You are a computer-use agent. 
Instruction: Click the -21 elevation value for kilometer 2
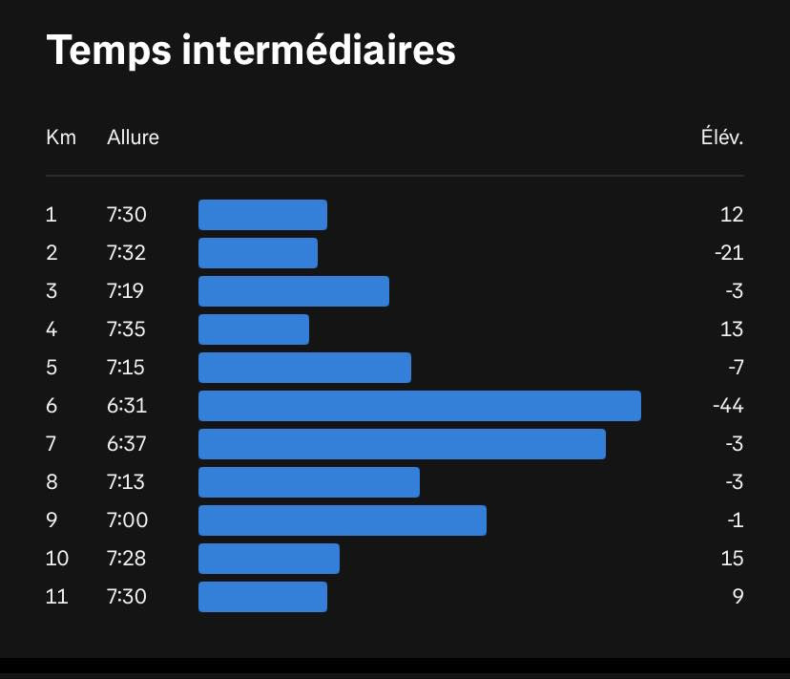pyautogui.click(x=729, y=253)
